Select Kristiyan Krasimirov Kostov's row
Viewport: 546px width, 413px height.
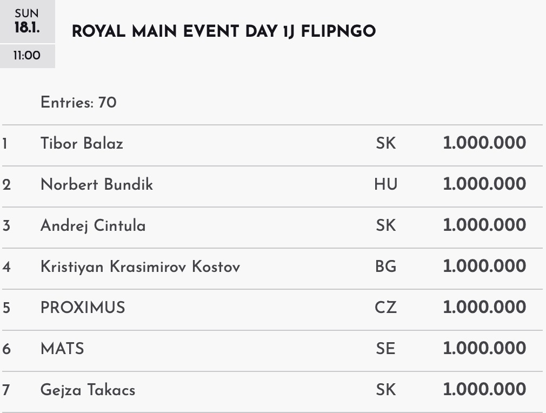(x=140, y=267)
